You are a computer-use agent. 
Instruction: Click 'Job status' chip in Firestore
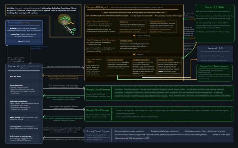coord(118,89)
